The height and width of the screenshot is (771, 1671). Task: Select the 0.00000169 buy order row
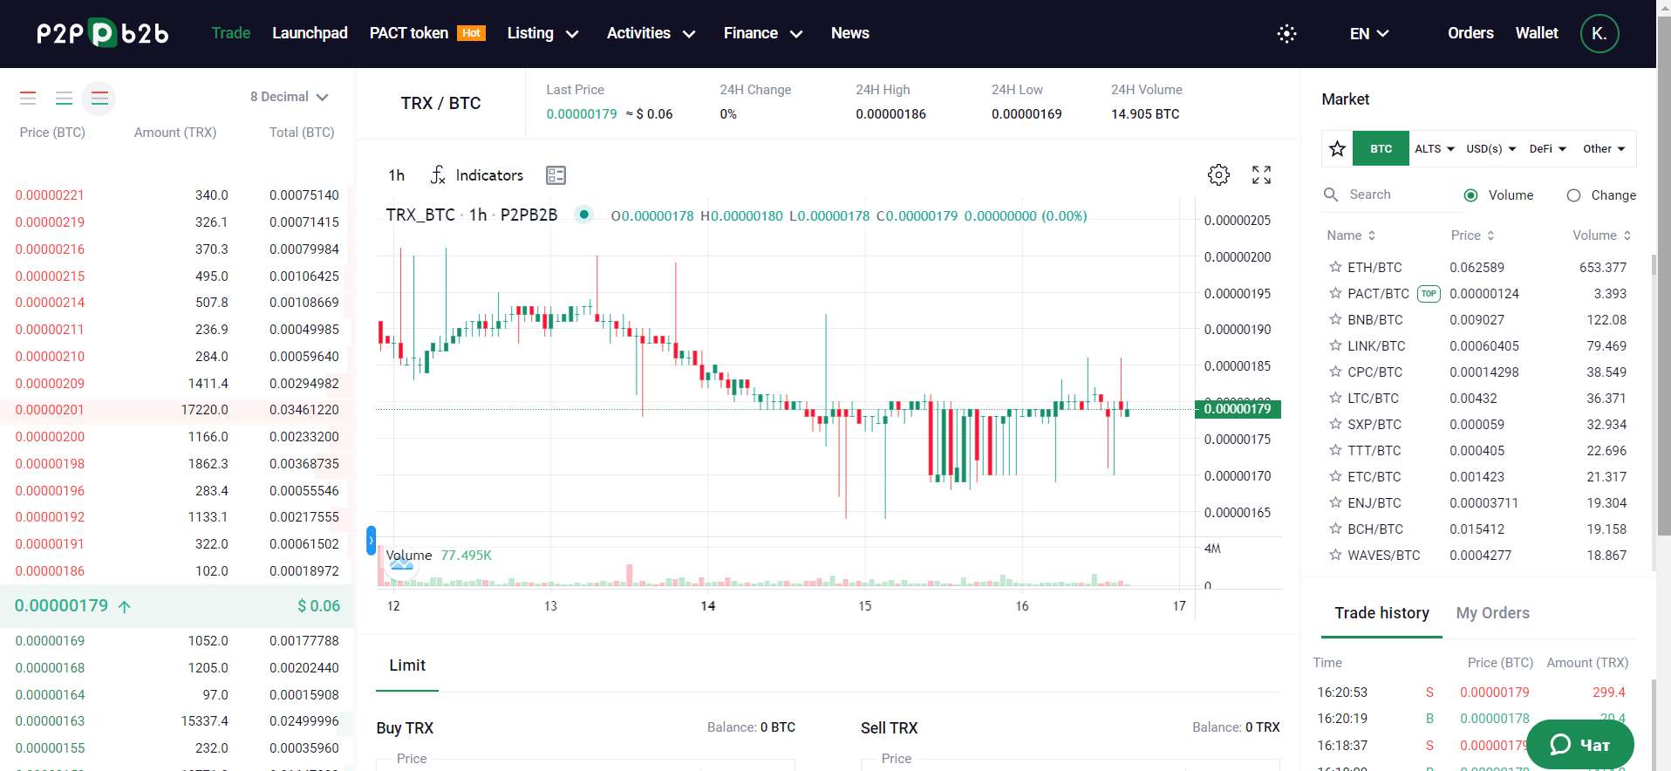[176, 641]
